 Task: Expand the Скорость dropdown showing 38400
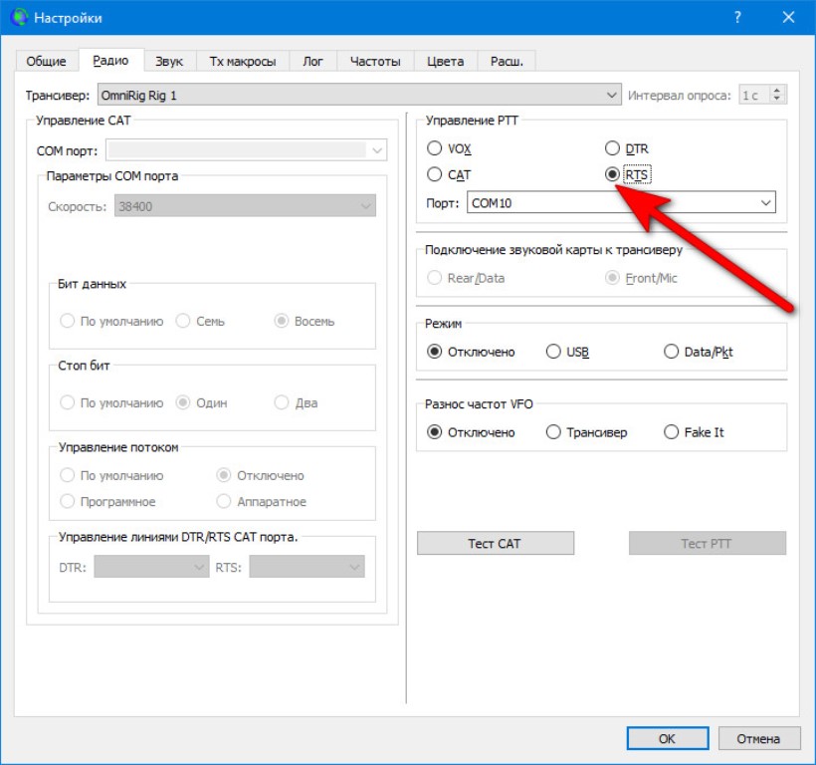point(245,206)
